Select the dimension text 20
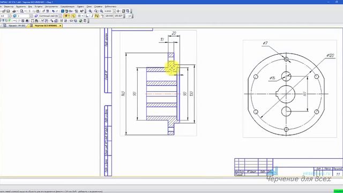 tap(174, 33)
